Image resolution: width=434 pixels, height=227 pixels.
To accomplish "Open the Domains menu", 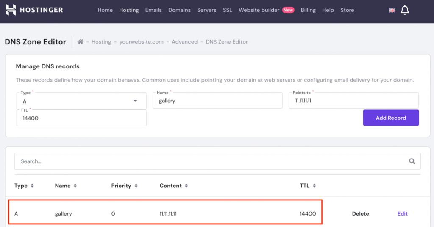I will (179, 10).
